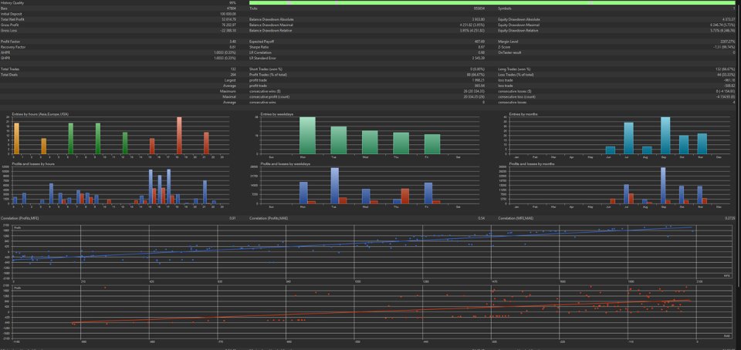Select Balance Drawdown Absolute label
Viewport: 741px width, 350px height.
[x=272, y=19]
